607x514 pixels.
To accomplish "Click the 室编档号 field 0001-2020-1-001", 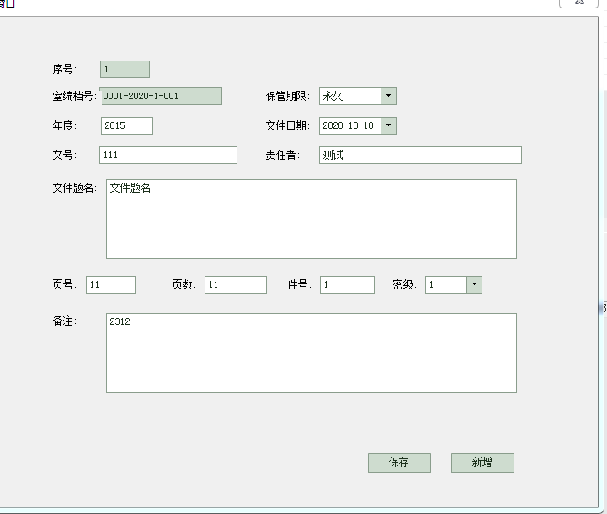I will pyautogui.click(x=161, y=96).
